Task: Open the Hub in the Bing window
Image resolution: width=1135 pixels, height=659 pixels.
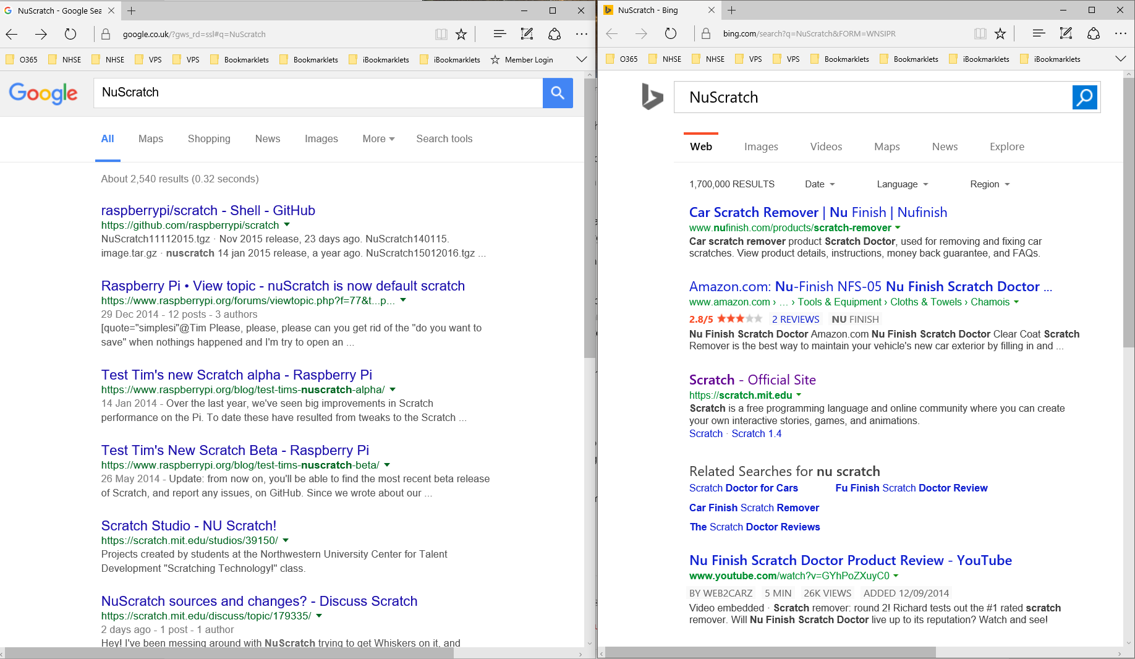Action: tap(1039, 34)
